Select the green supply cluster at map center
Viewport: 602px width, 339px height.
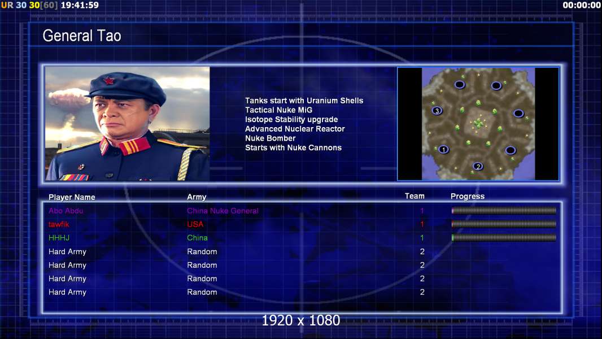[x=478, y=123]
